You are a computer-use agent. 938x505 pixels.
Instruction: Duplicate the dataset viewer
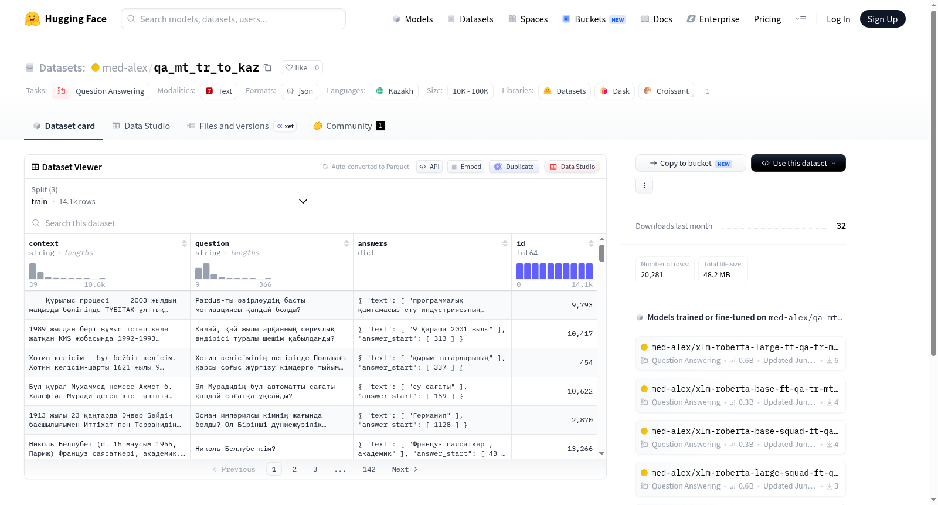pyautogui.click(x=514, y=167)
